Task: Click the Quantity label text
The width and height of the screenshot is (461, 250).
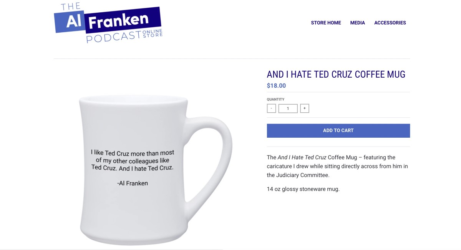Action: tap(275, 99)
